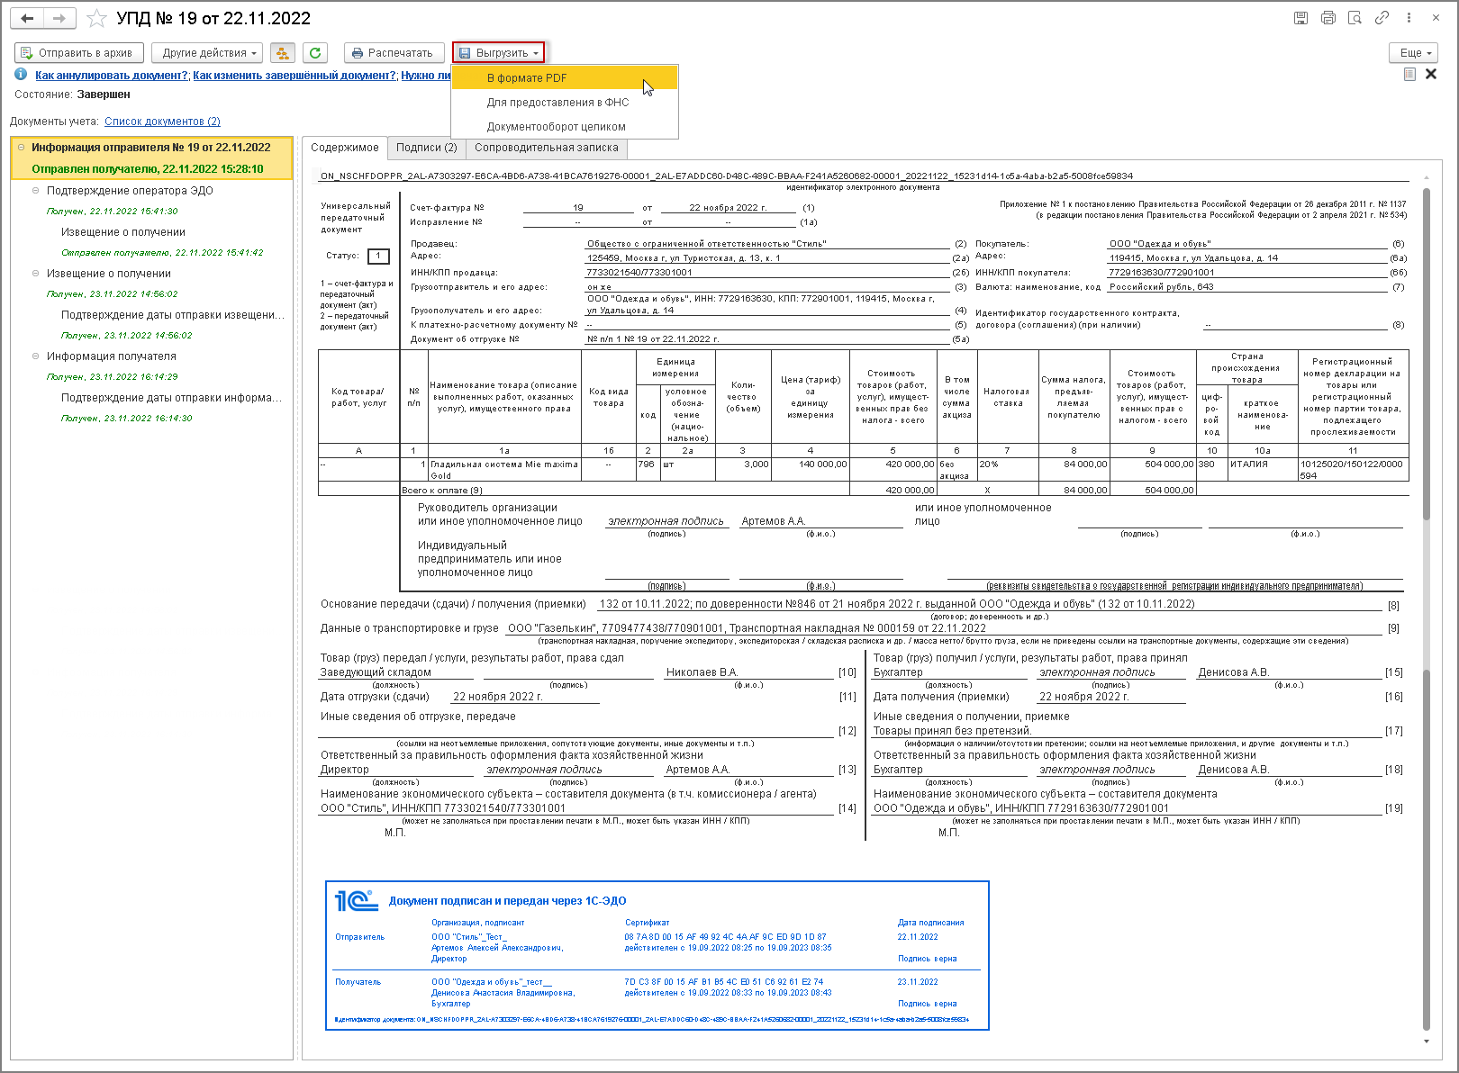Open the Еще dropdown menu
This screenshot has width=1459, height=1073.
[1413, 53]
